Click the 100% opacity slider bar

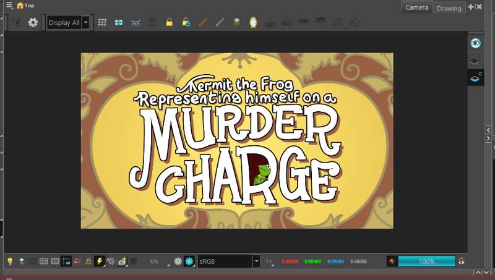[426, 261]
